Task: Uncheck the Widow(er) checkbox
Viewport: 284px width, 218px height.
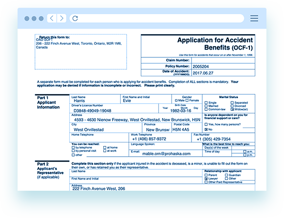Action: 232,109
